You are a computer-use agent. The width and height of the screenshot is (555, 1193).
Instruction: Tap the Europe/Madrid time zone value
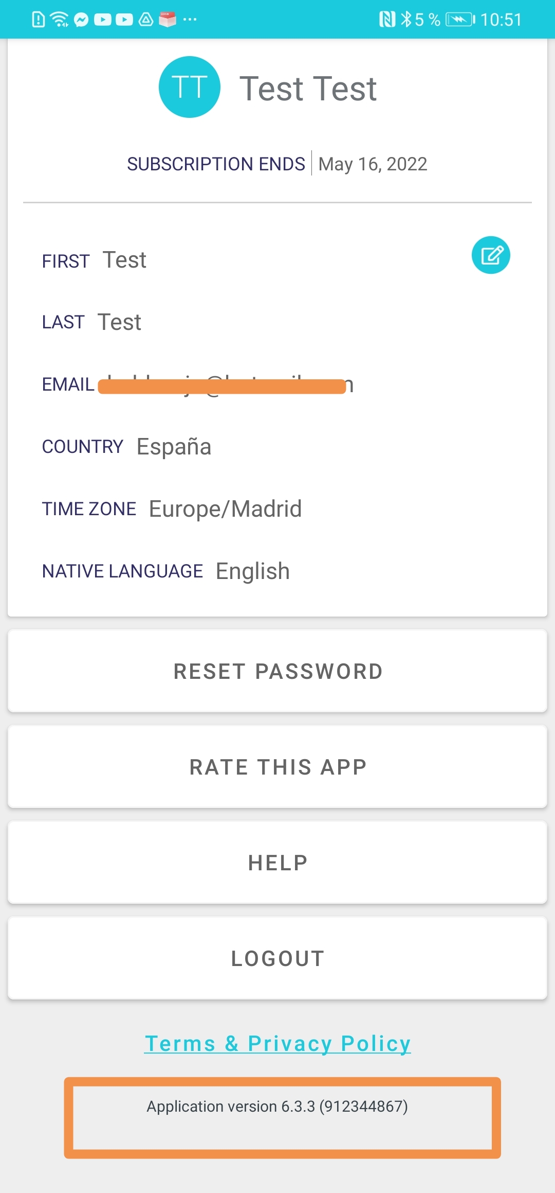click(x=225, y=509)
